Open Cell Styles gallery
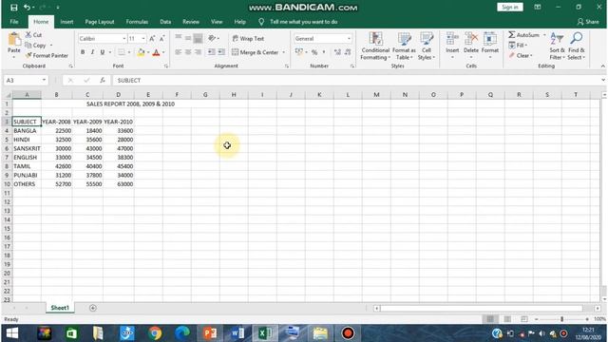This screenshot has height=342, width=608. 427,47
